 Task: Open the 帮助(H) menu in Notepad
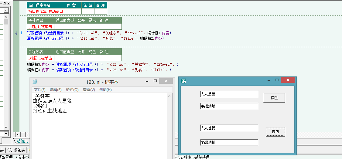pyautogui.click(x=105, y=90)
